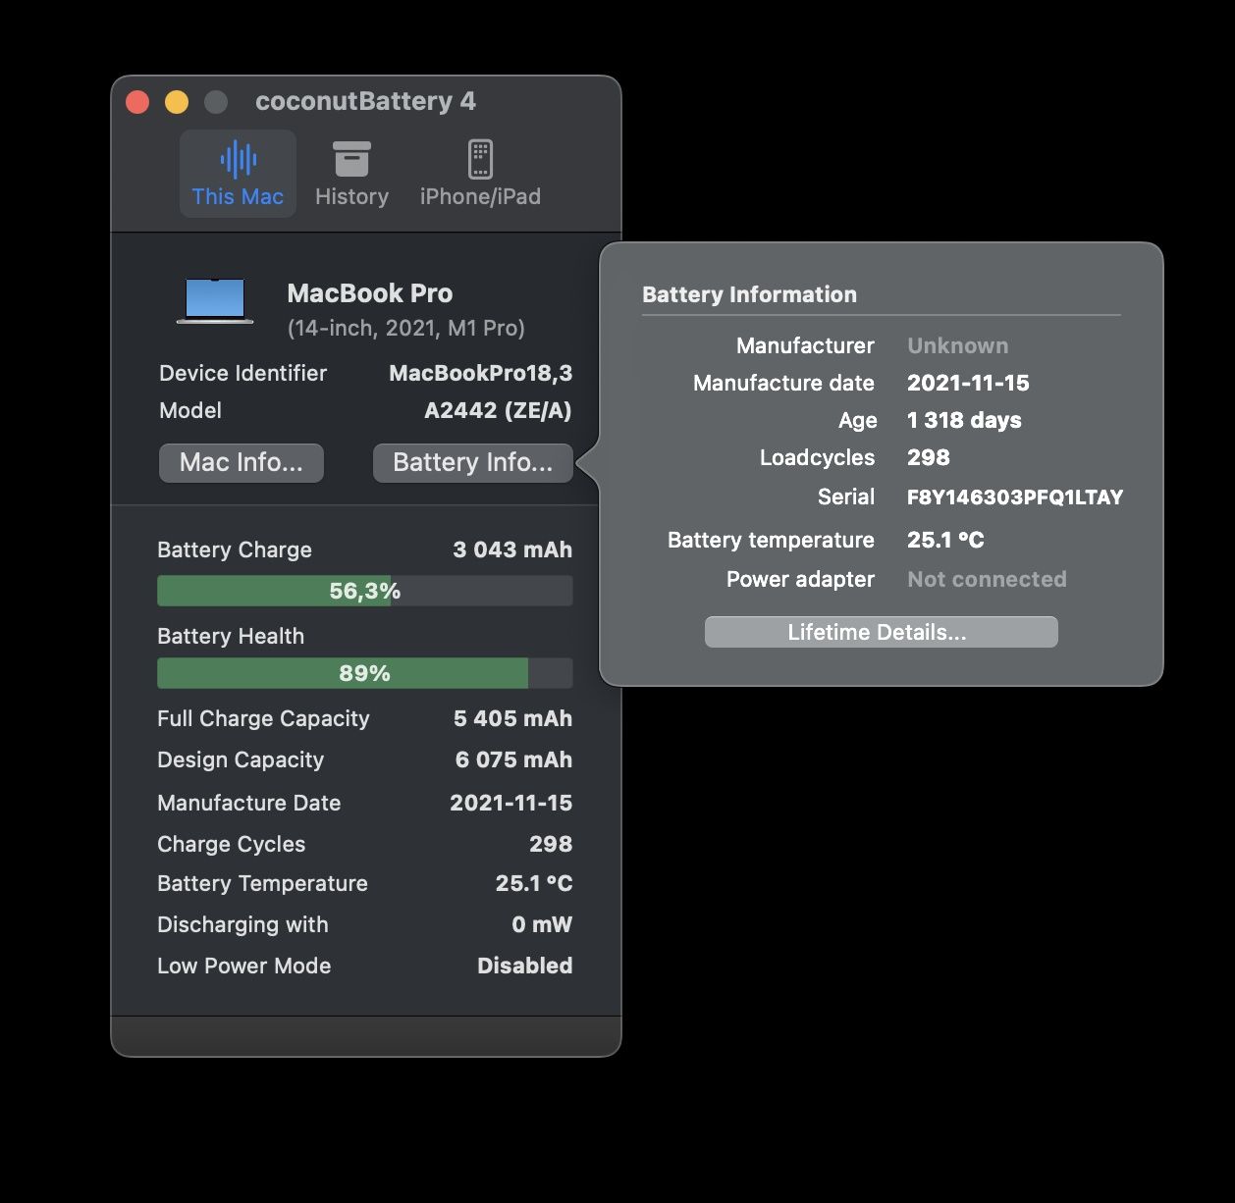Click the Low Power Mode label
This screenshot has height=1203, width=1235.
[243, 966]
